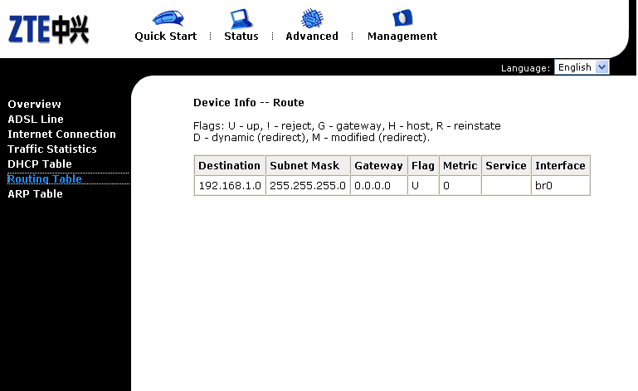Screen dimensions: 638x391
Task: Click the Quick Start car icon
Action: 168,18
